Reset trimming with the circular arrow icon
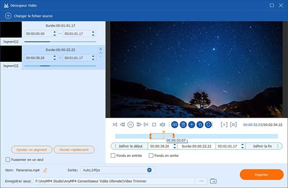 [x=208, y=125]
